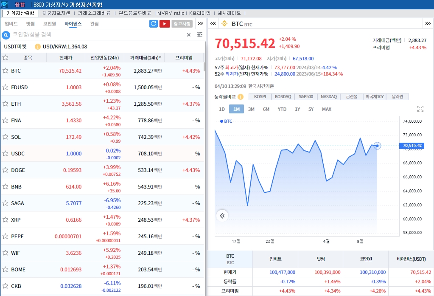Open the filter settings sliders icon

pos(200,34)
